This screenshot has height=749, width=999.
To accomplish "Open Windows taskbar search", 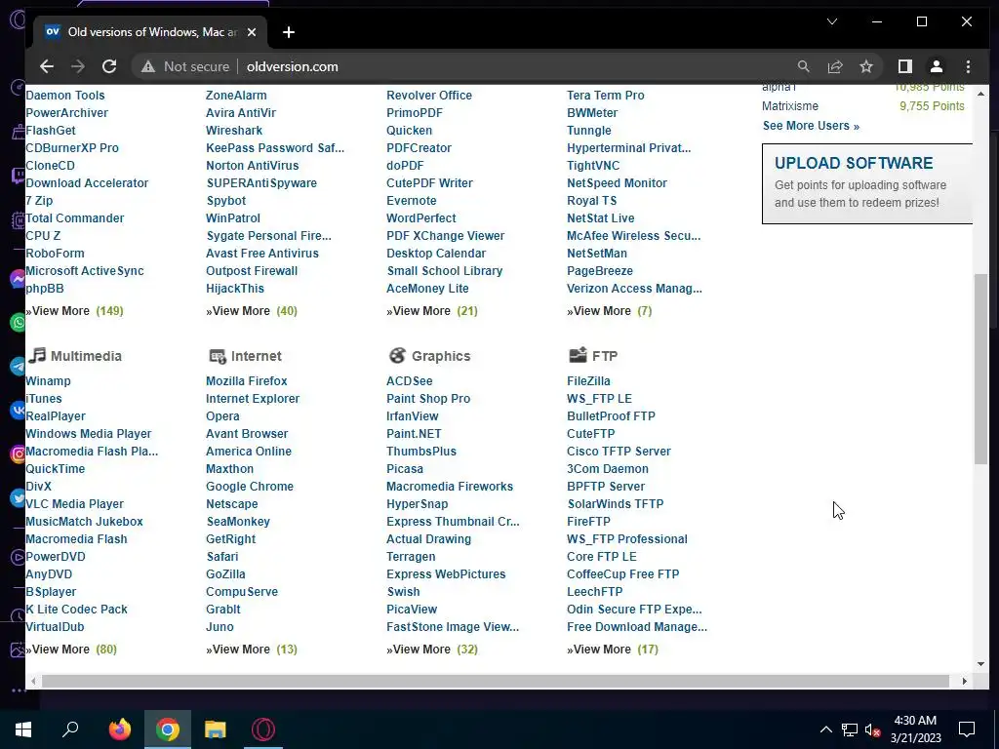I will (x=70, y=729).
